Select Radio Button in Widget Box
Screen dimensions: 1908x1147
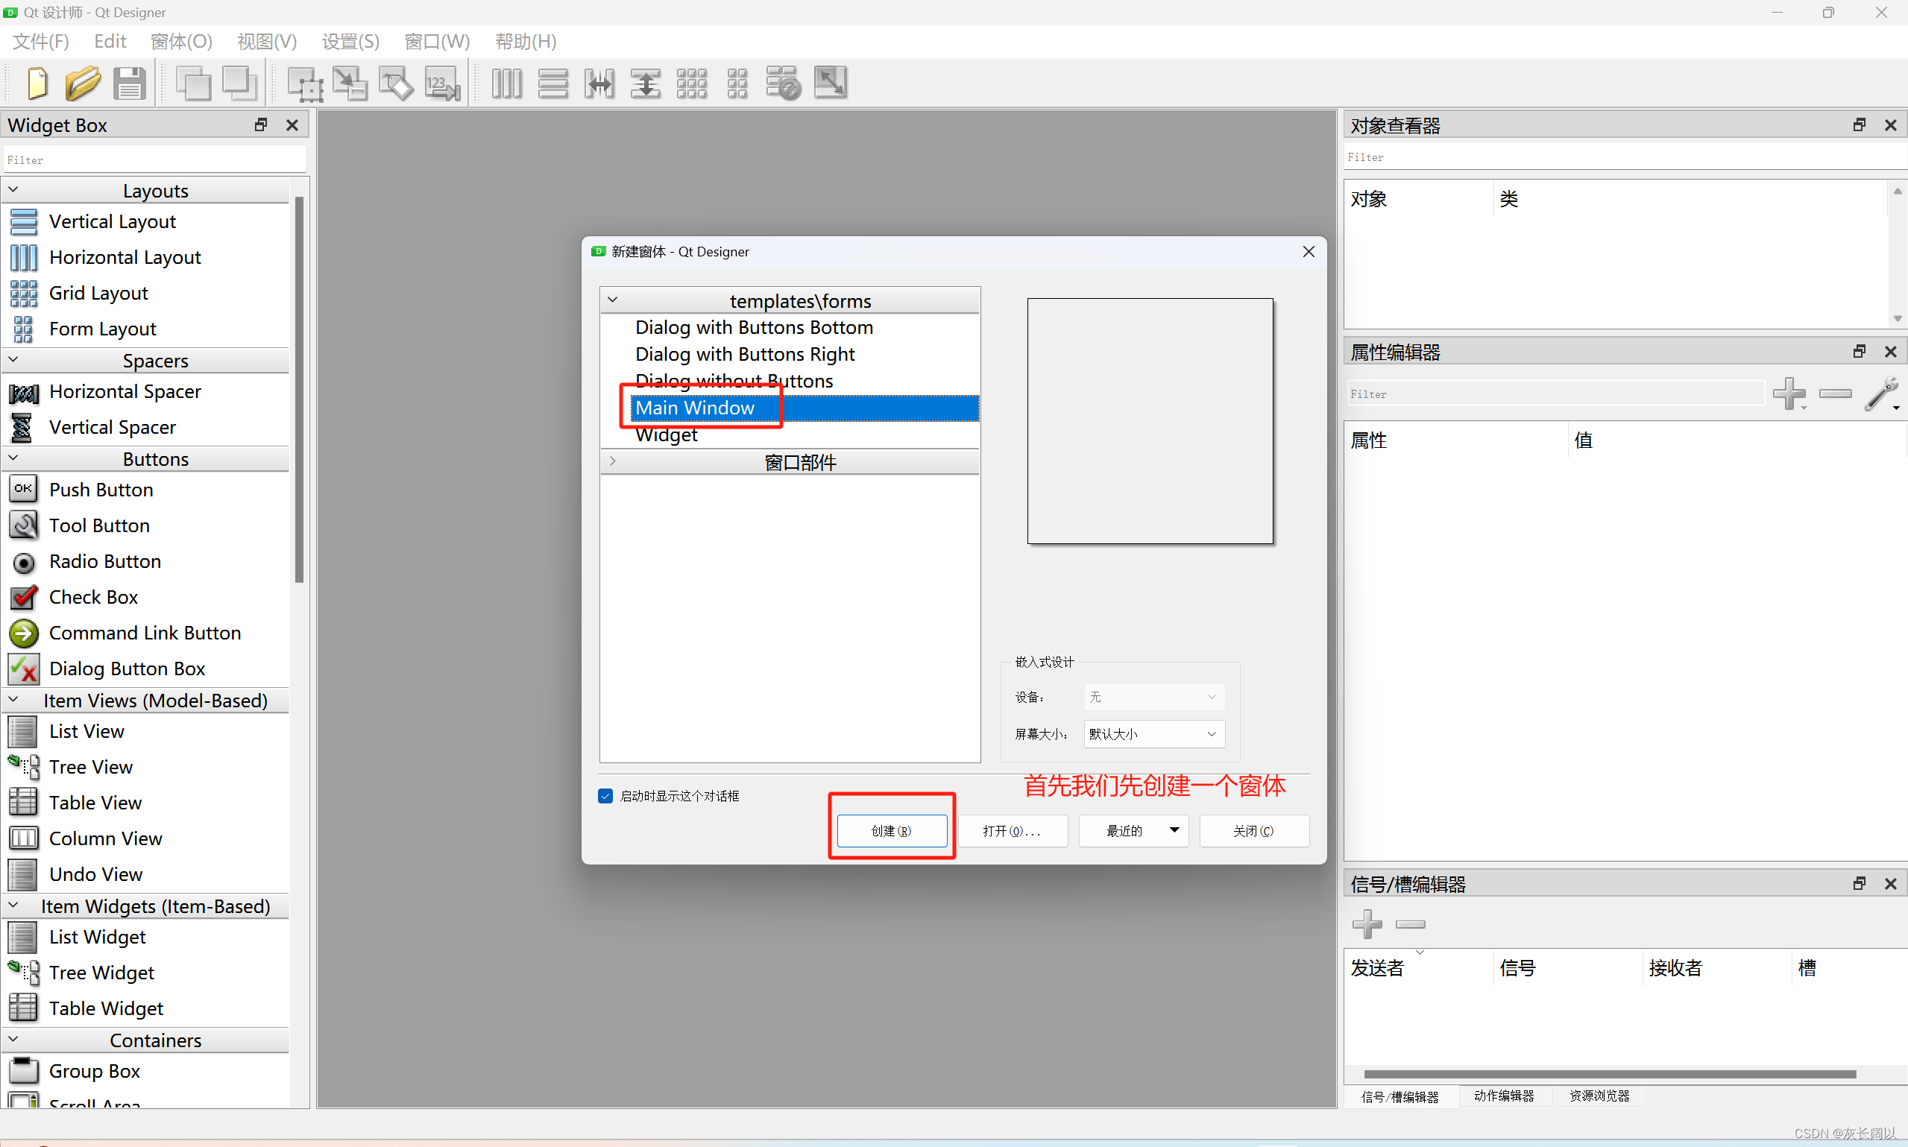pyautogui.click(x=104, y=561)
